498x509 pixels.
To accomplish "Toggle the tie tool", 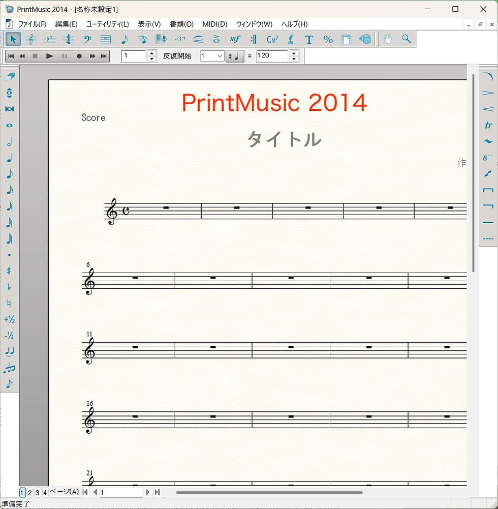I will tap(10, 351).
